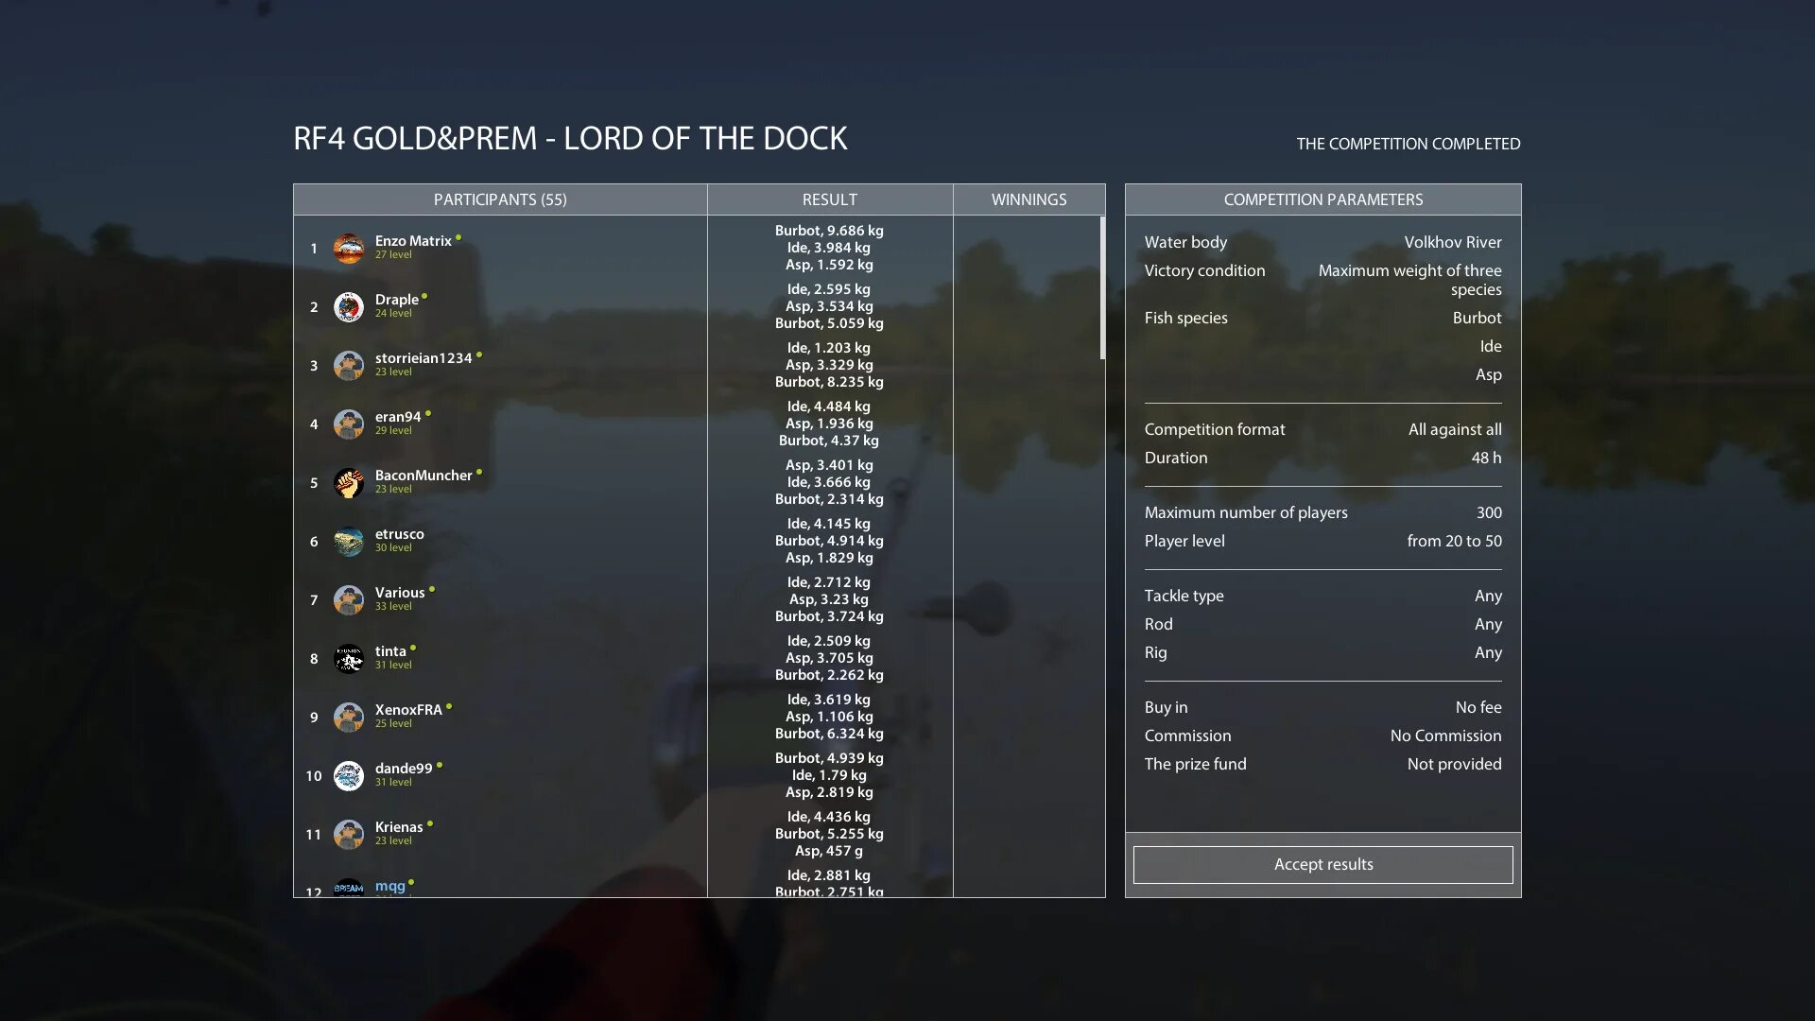Click Various player avatar icon rank 7
Screen dimensions: 1815x1021
(349, 598)
